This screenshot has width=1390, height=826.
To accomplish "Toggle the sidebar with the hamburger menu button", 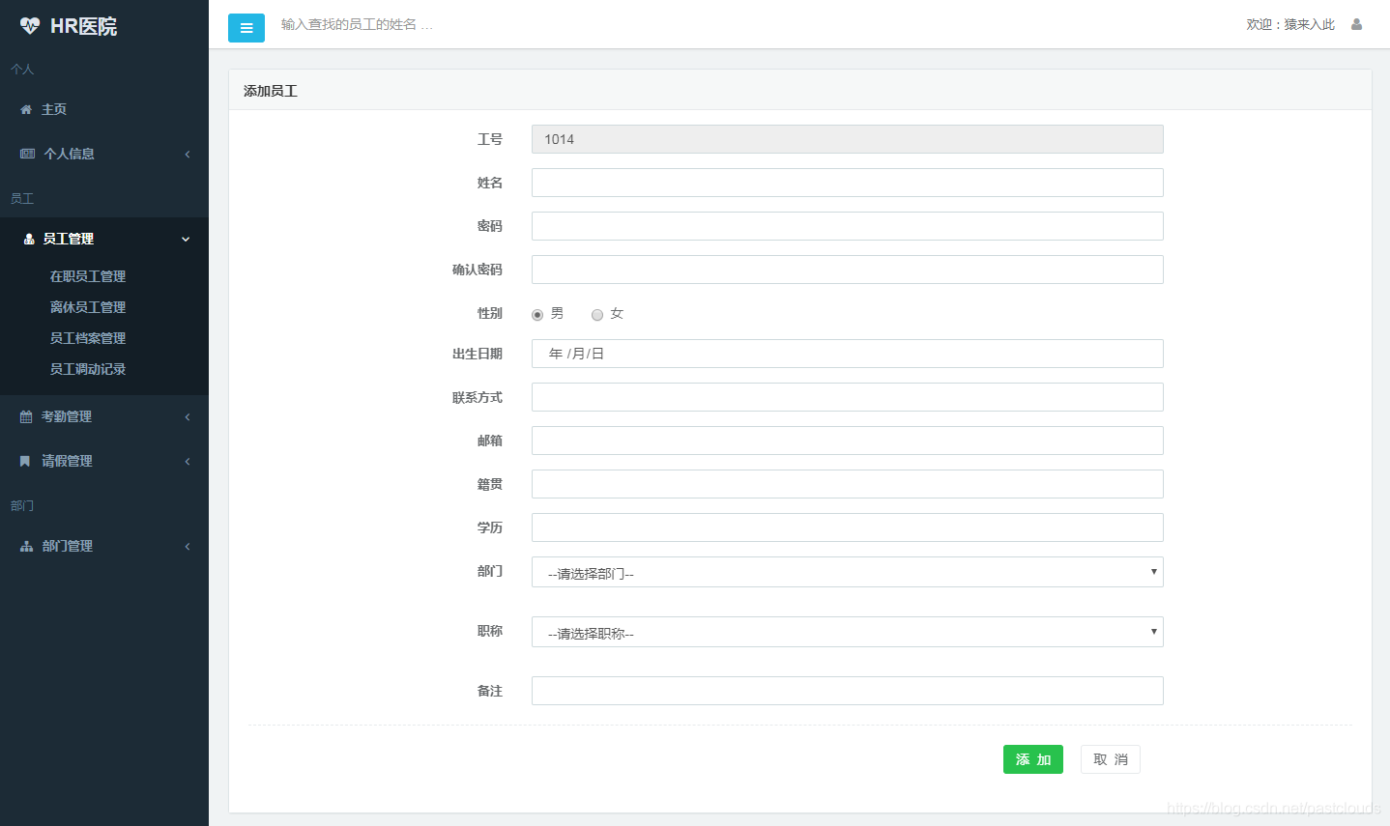I will (x=246, y=28).
